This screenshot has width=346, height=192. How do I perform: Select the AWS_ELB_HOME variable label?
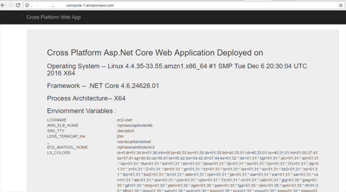63,125
